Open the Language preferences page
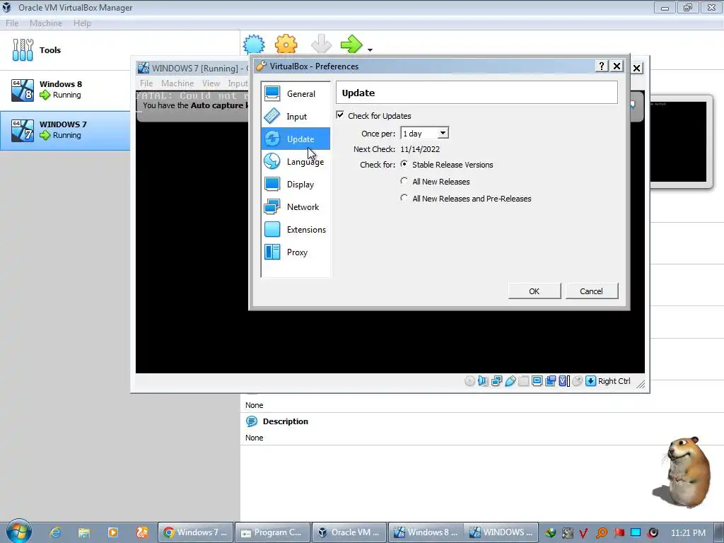This screenshot has width=724, height=543. (x=296, y=162)
